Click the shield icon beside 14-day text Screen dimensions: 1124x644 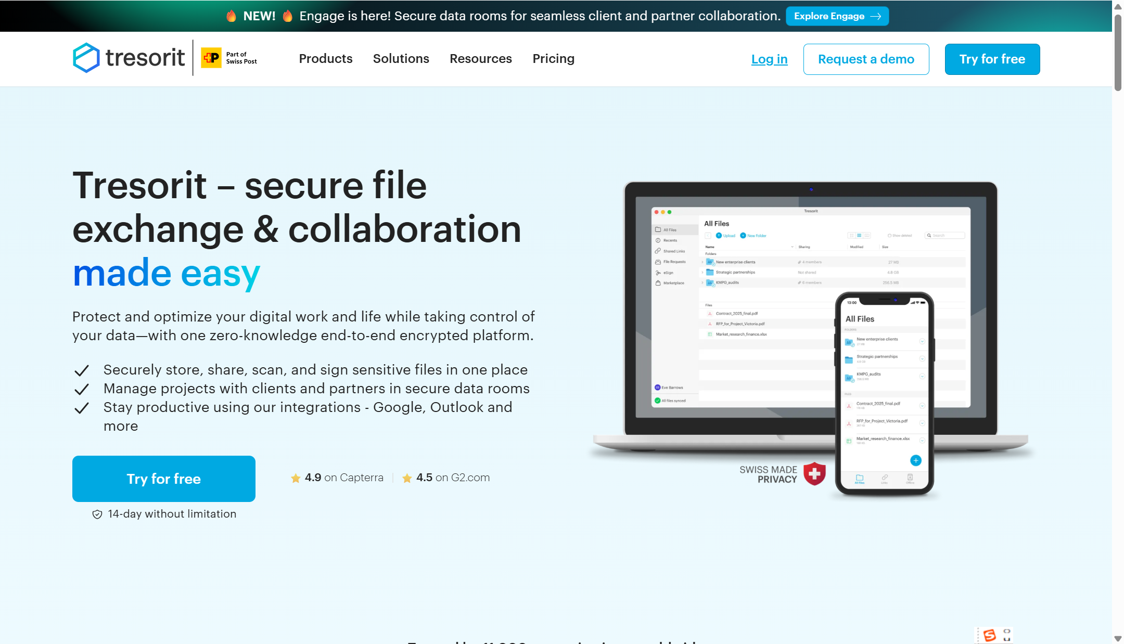click(97, 514)
